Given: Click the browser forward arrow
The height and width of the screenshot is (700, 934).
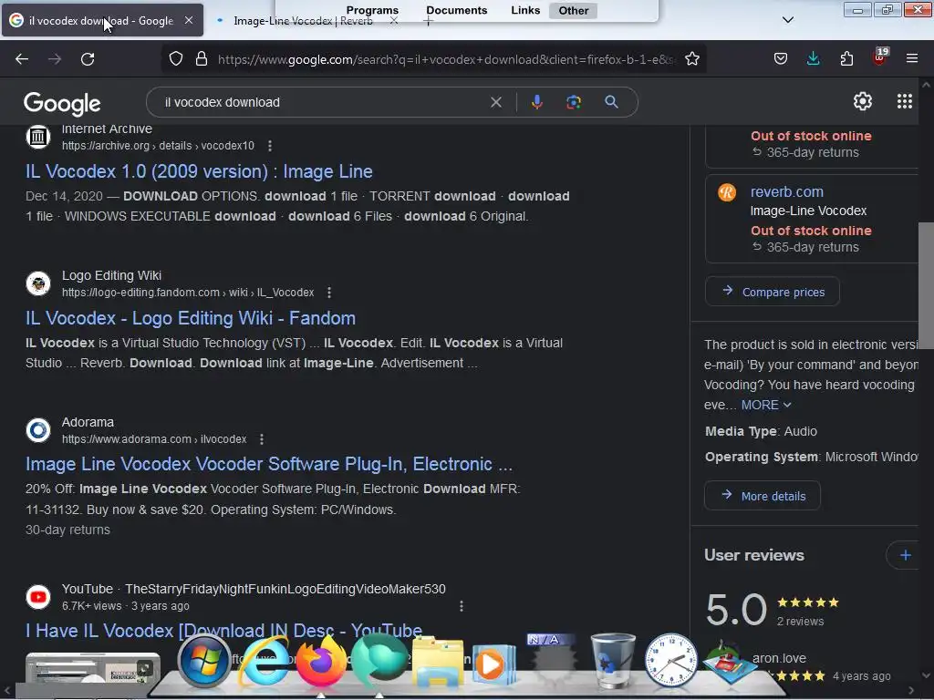Looking at the screenshot, I should pos(55,59).
